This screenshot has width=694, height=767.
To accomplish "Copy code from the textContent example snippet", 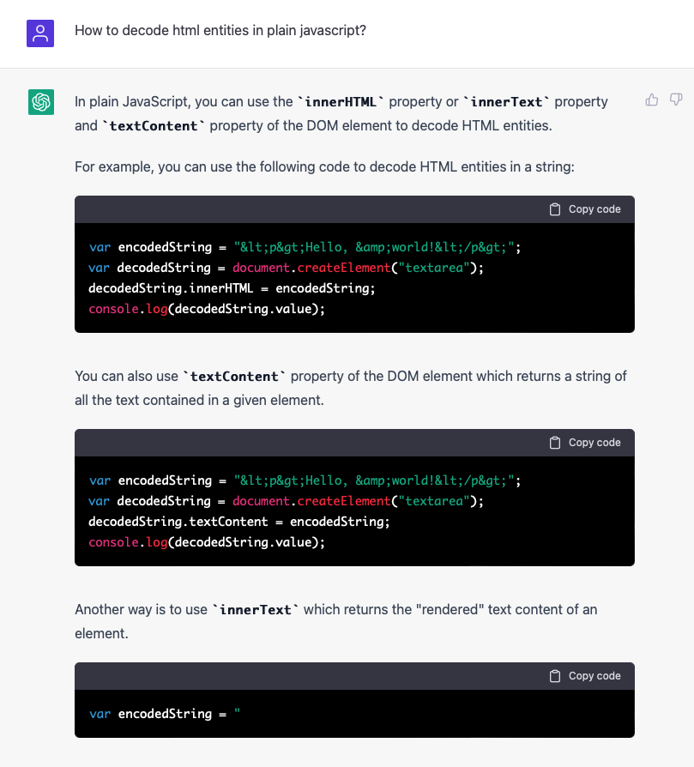I will point(584,442).
